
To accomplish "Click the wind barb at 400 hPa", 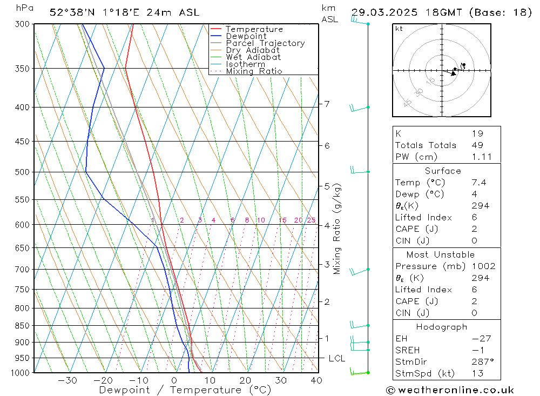I will [x=360, y=108].
